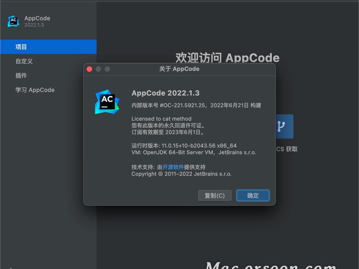
Task: Click the 关于 AppCode dialog title bar
Action: coord(179,69)
